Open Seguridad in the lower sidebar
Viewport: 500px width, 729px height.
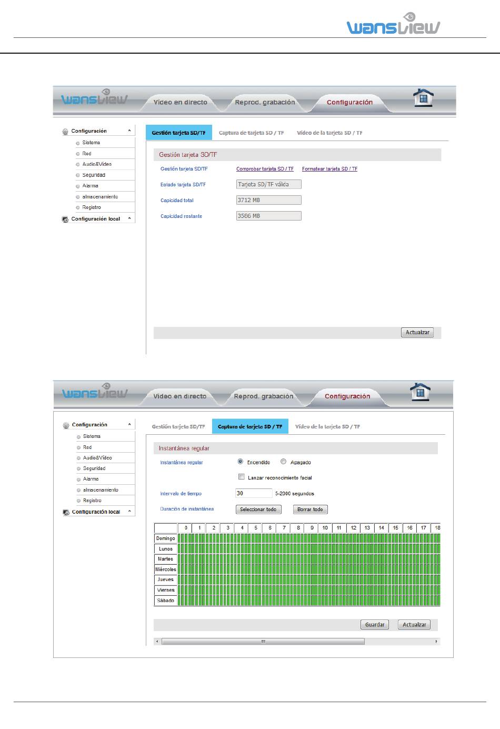pyautogui.click(x=94, y=468)
